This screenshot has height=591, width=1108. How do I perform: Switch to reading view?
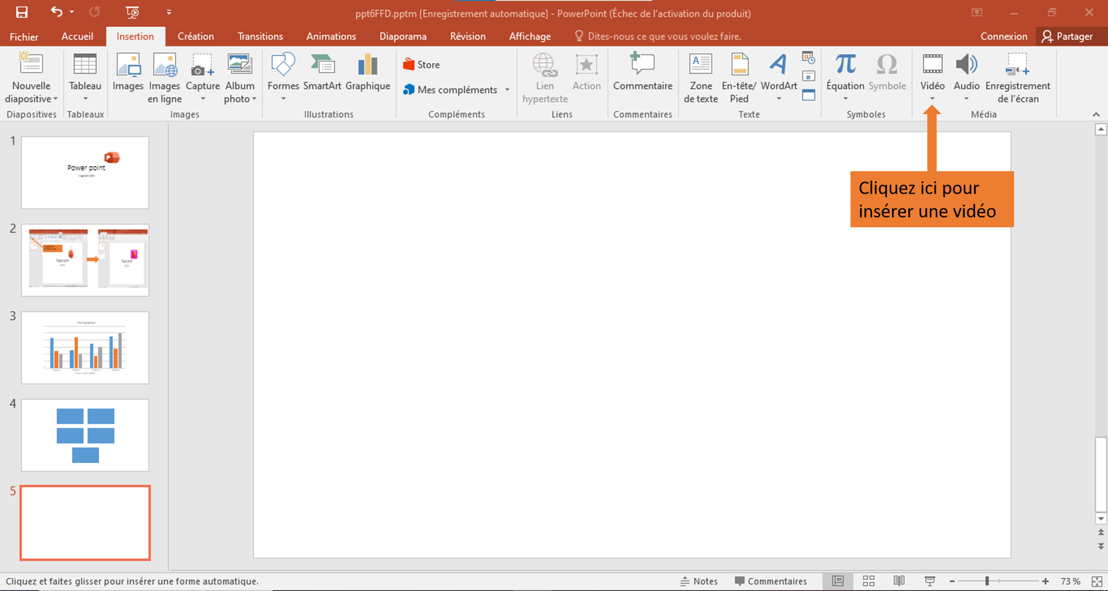[x=899, y=581]
